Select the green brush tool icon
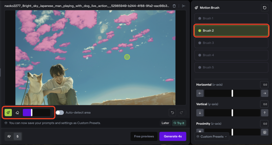Screen dimensions: 272x145 8,112
